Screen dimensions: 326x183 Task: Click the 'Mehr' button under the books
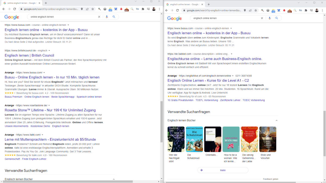tap(223, 170)
